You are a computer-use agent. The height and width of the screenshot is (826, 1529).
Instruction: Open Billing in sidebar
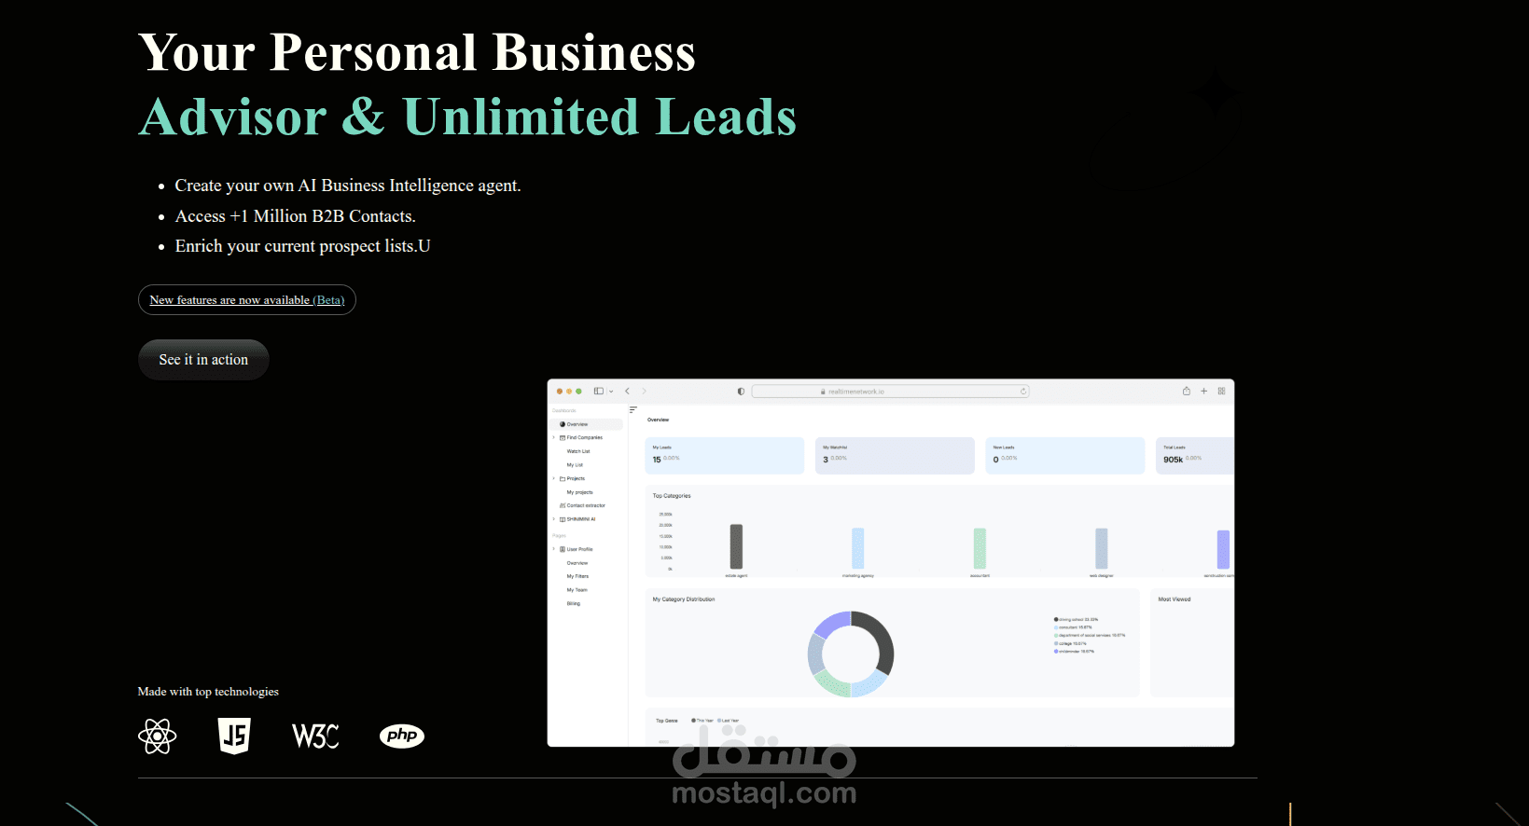573,604
